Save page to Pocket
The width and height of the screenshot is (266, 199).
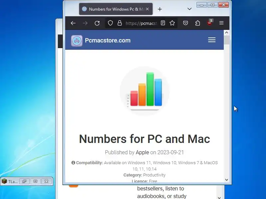186,23
